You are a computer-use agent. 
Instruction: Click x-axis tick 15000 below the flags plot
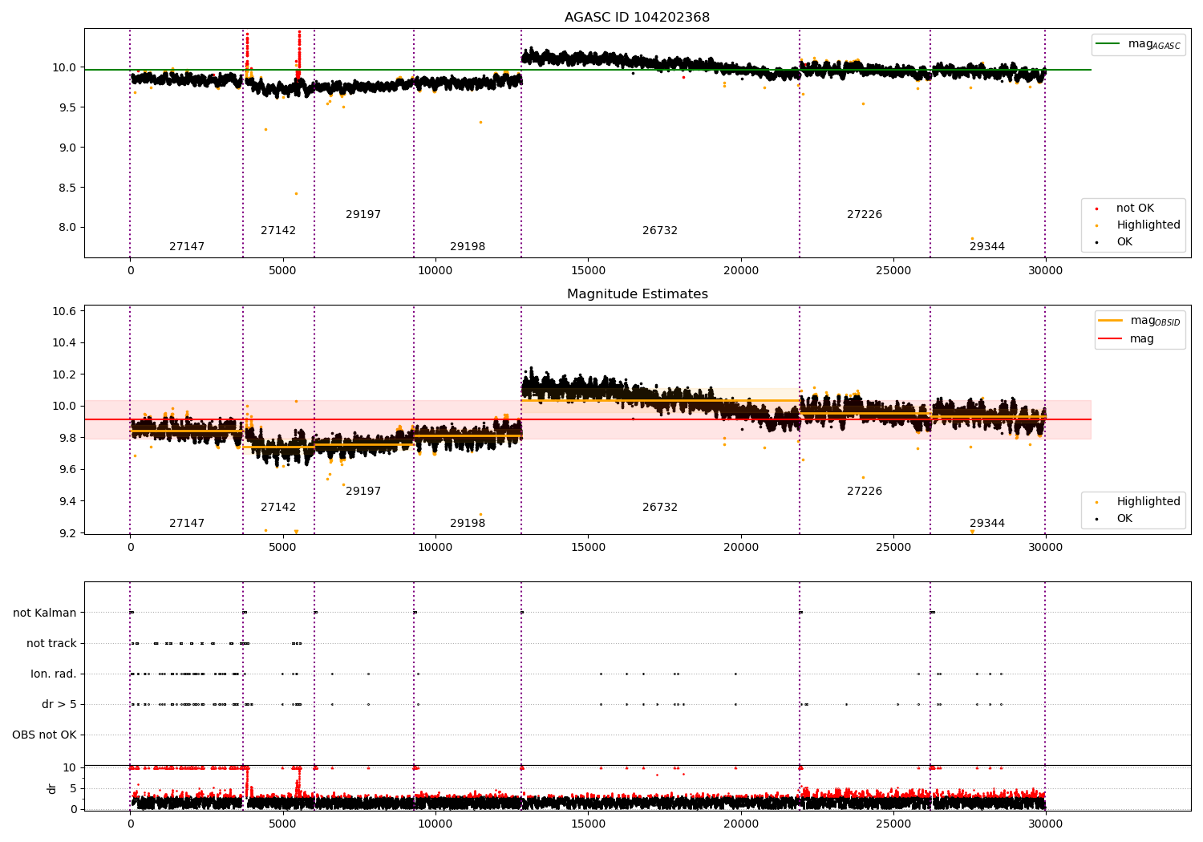588,824
